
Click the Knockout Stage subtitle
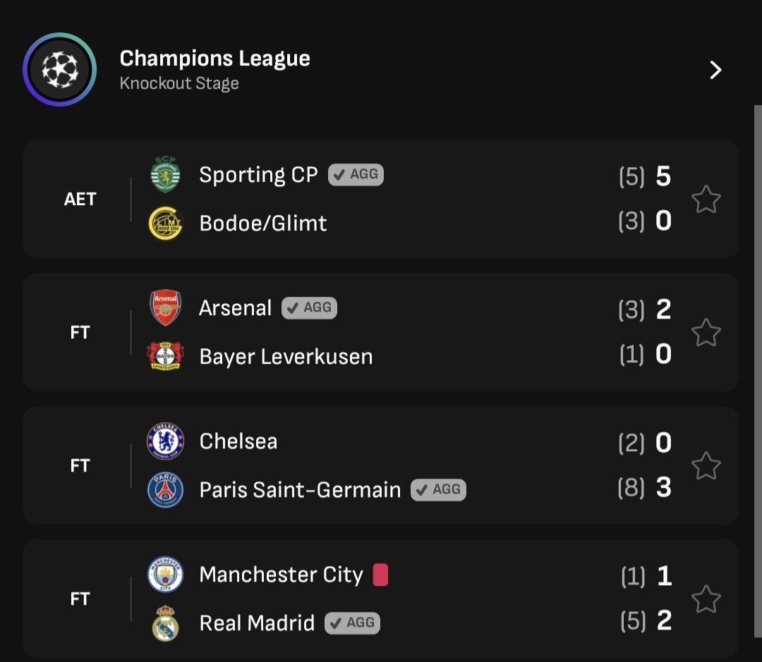coord(179,84)
